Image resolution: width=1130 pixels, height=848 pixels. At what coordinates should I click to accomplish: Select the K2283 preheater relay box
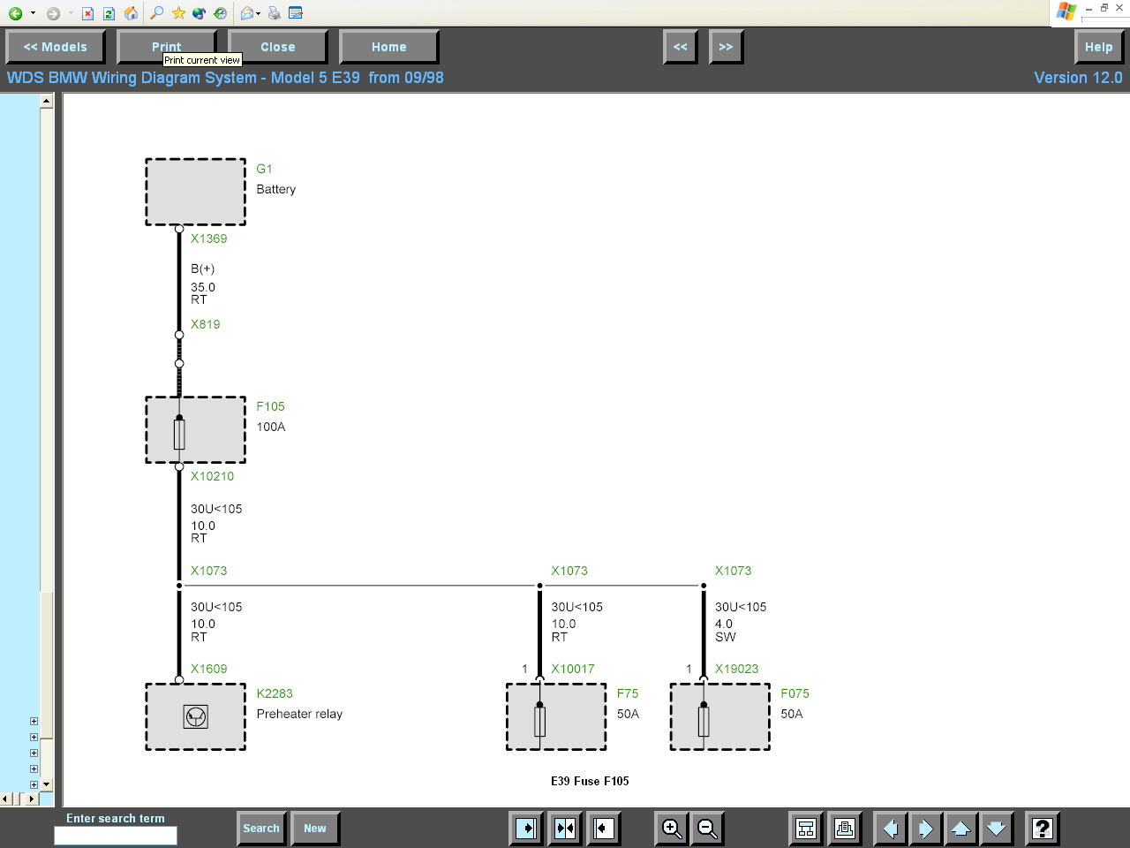(196, 716)
